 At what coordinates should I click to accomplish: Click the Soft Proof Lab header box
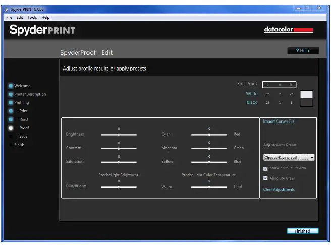tap(279, 84)
